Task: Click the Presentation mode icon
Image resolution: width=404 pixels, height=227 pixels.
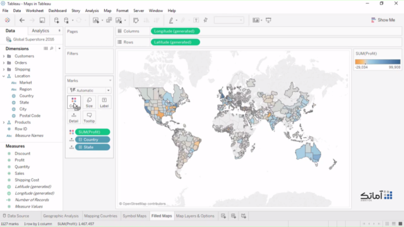Action: [x=268, y=20]
